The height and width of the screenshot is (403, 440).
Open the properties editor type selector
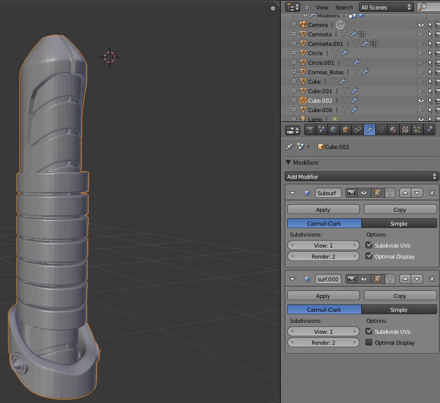pyautogui.click(x=293, y=131)
